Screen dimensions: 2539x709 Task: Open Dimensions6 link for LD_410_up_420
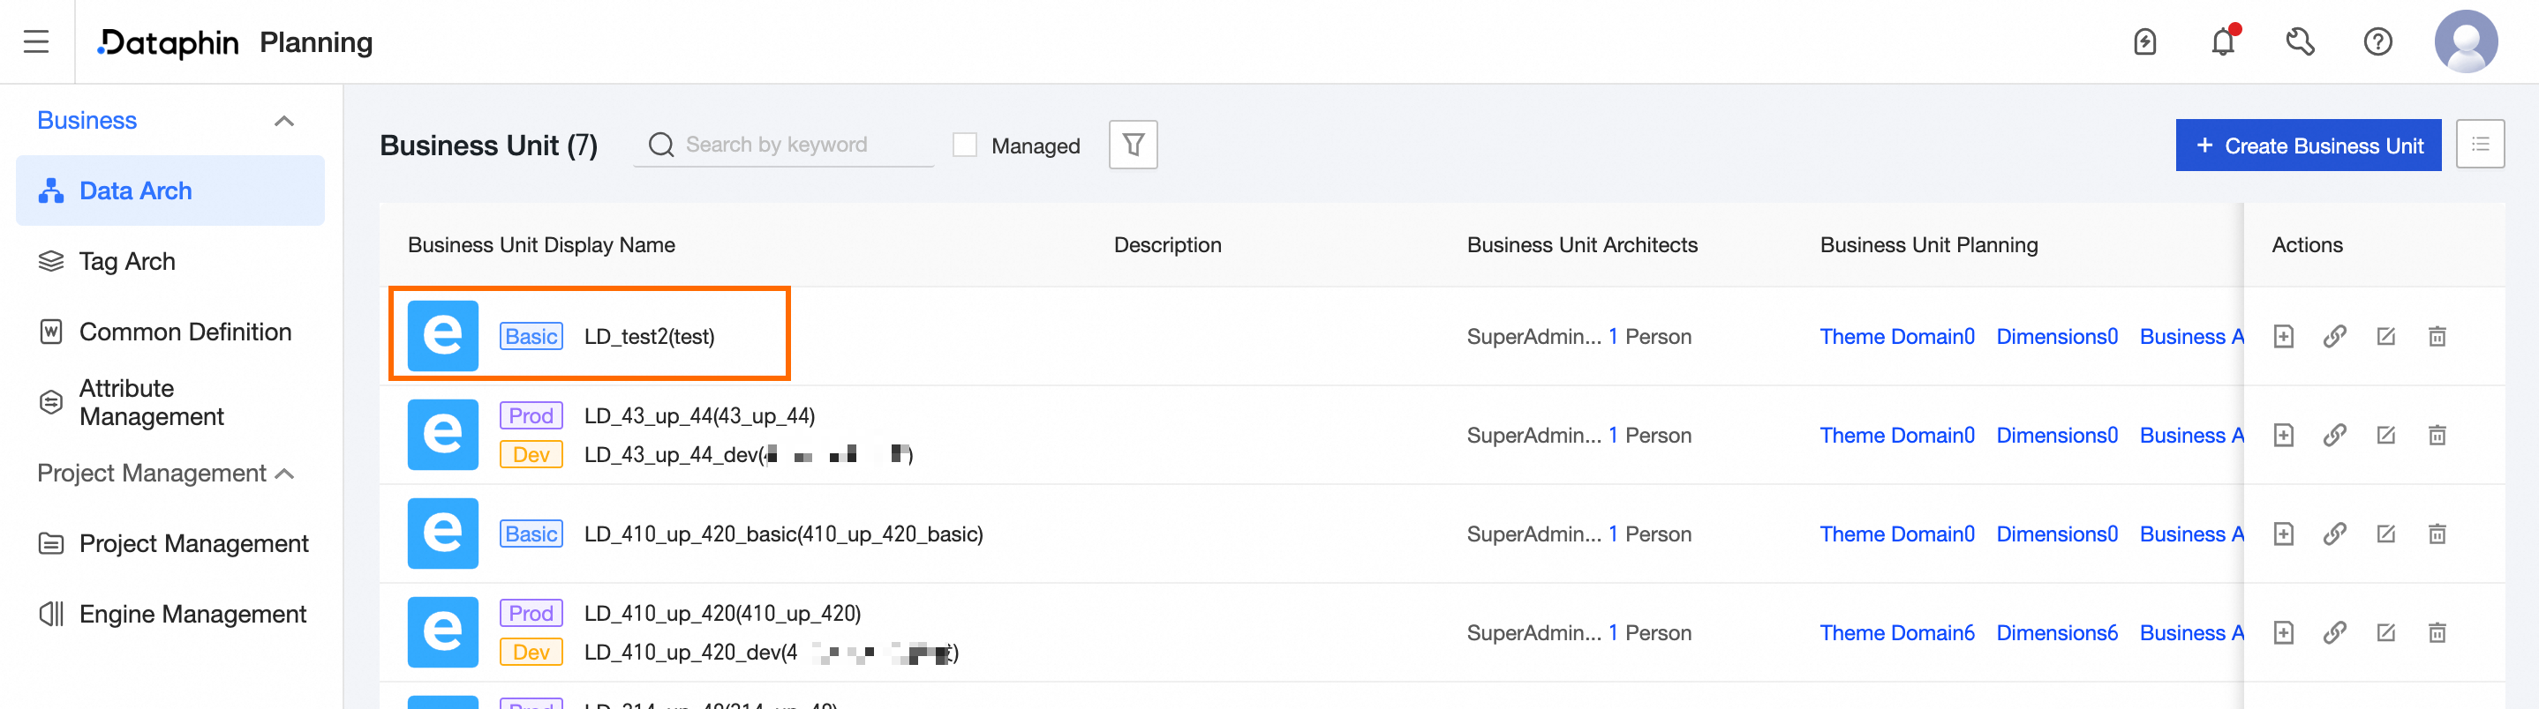pyautogui.click(x=2057, y=632)
